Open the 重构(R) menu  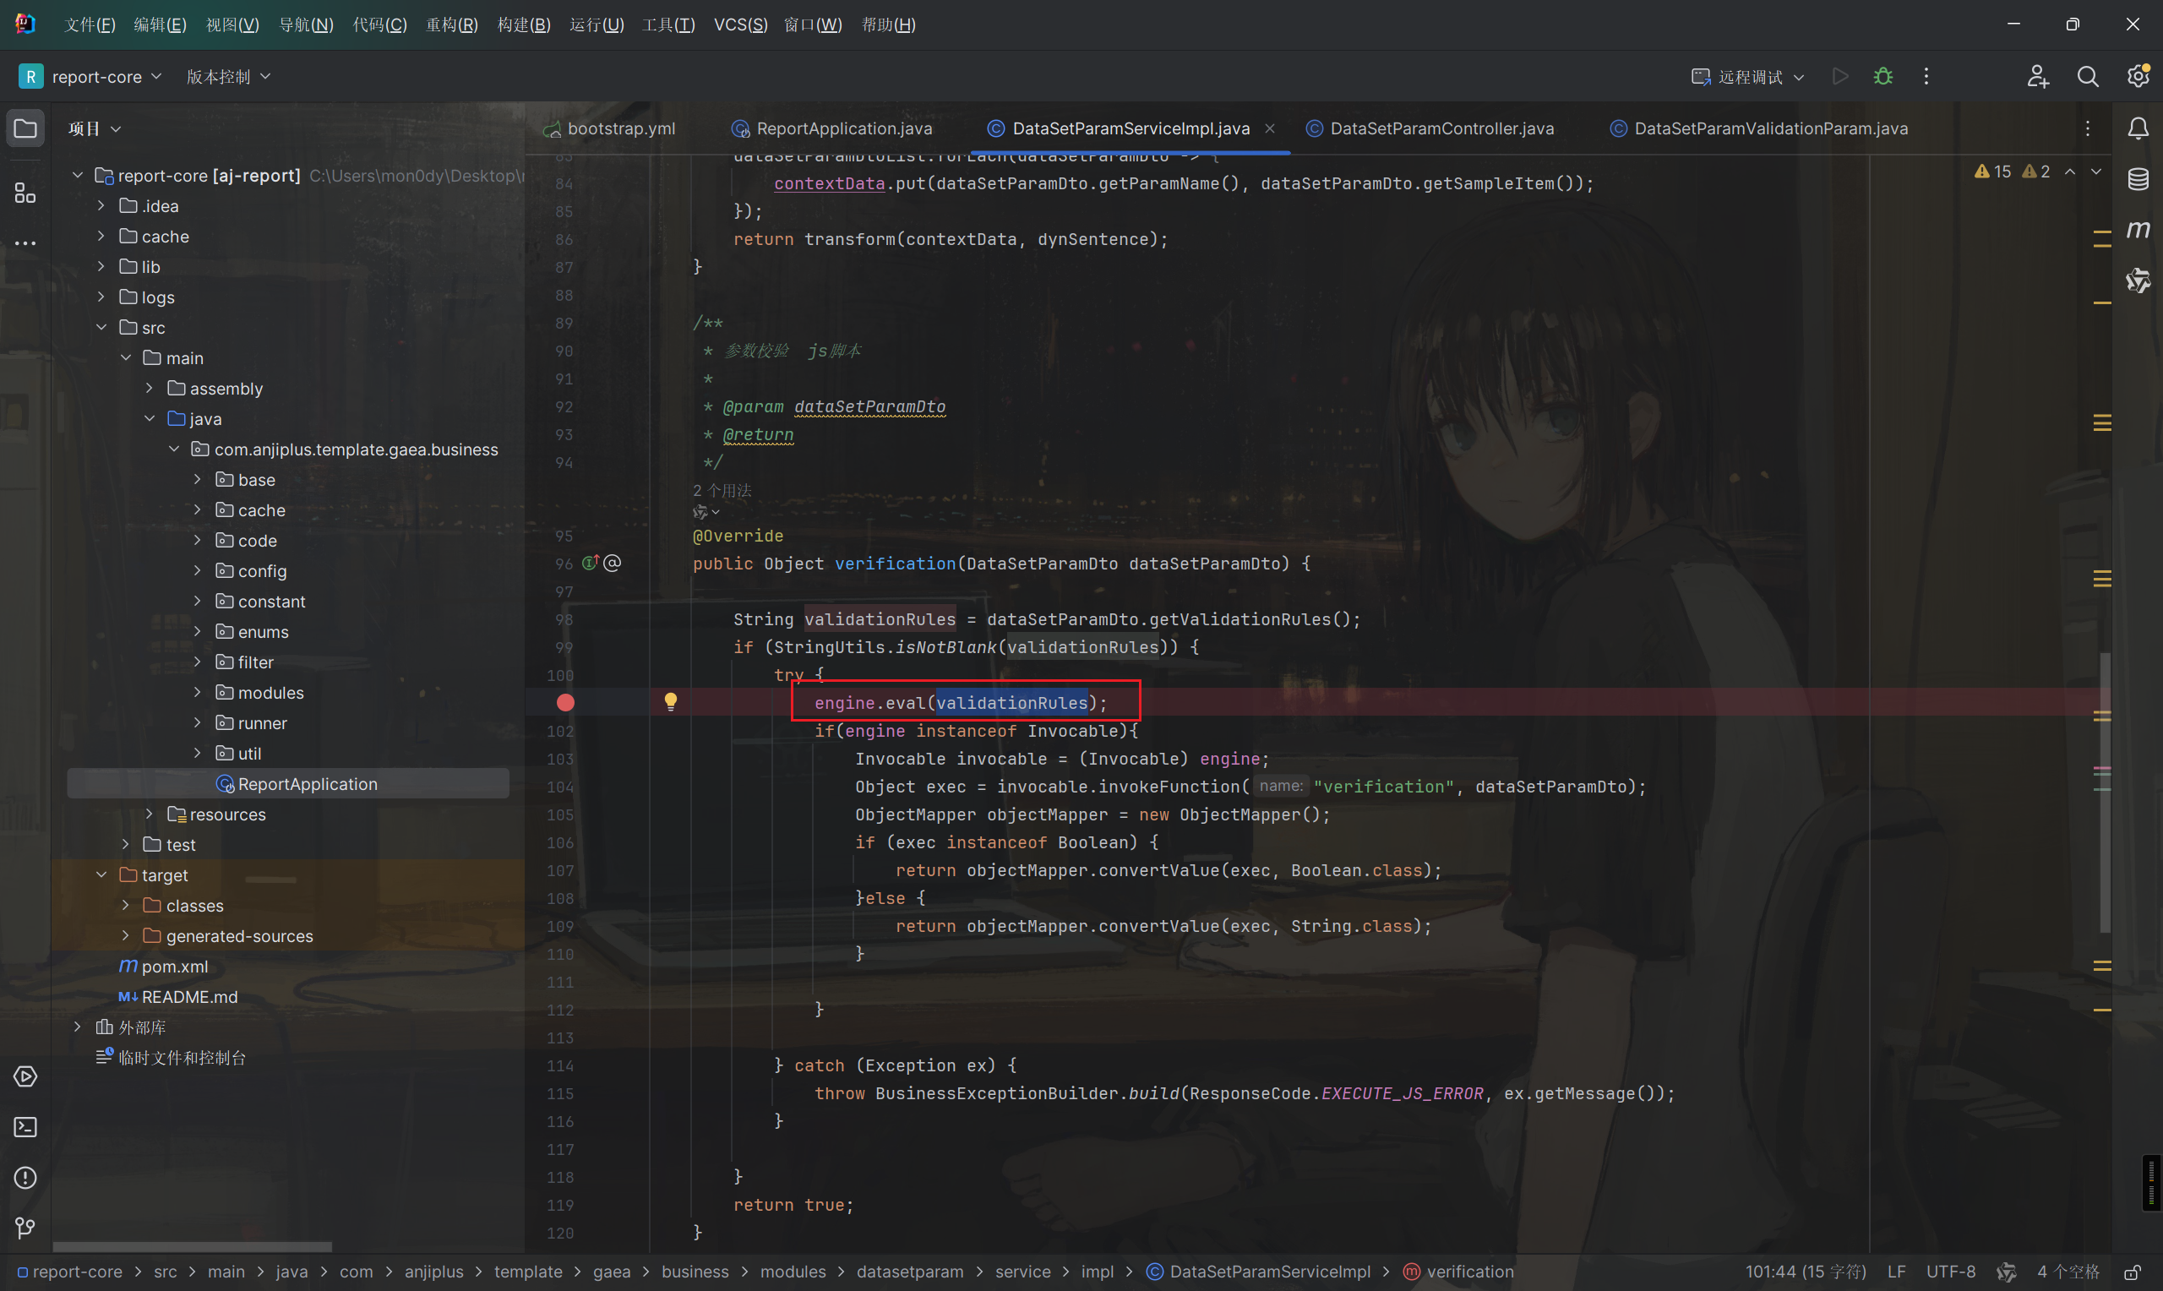451,25
